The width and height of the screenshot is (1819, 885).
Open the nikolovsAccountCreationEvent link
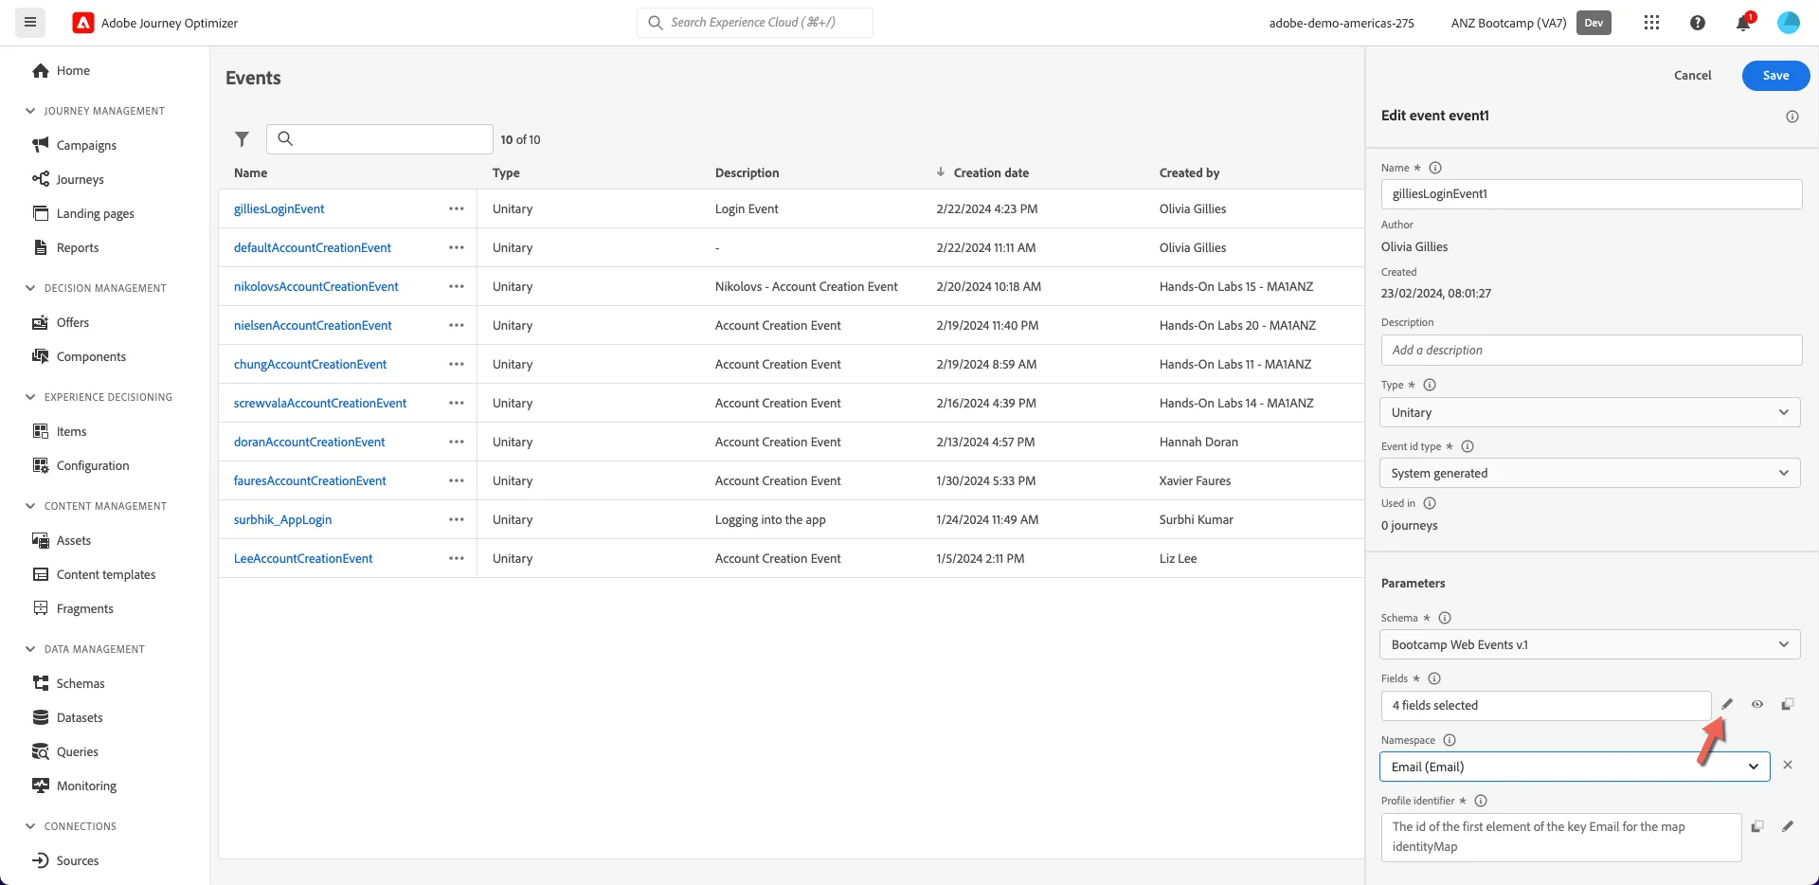tap(316, 286)
